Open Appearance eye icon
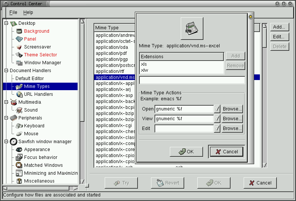 pos(19,150)
